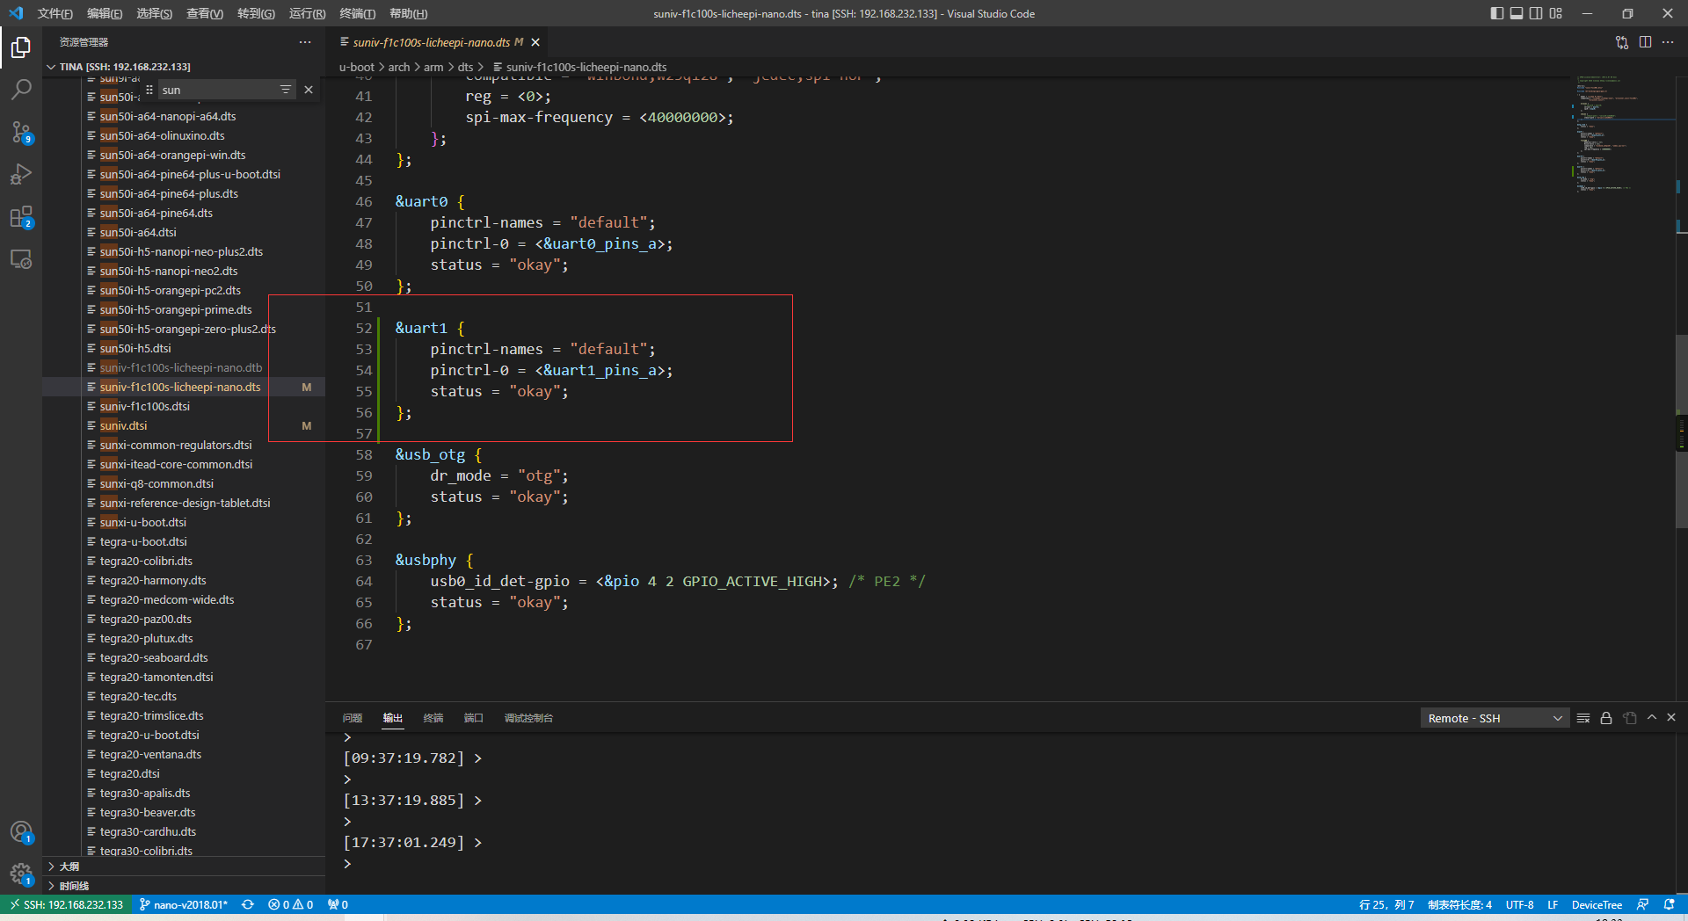Close the suniv-f1c100s-licheepi-nano.dts editor tab
Screen dimensions: 1688x921
coord(535,42)
